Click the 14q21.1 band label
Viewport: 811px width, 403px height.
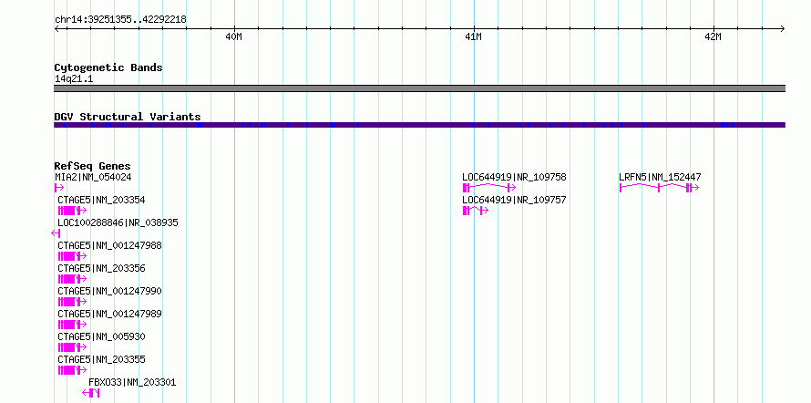coord(74,79)
